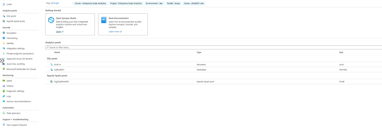The width and height of the screenshot is (382, 130).
Task: Click the double-chevron expand arrows
Action: pyautogui.click(x=2, y=60)
